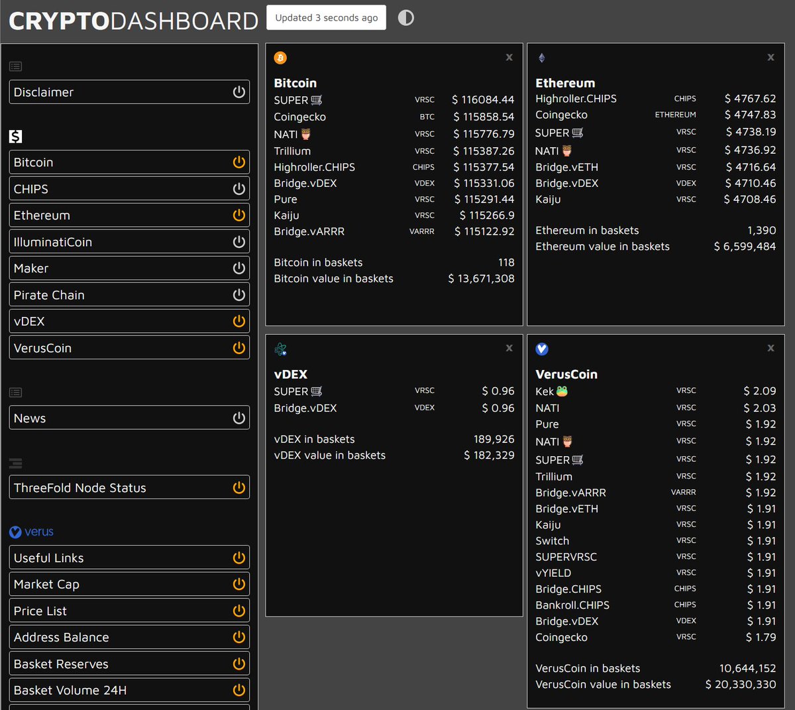Click VerusCoin value in baskets $ 20,330,330
Screen dimensions: 795x710
(741, 685)
